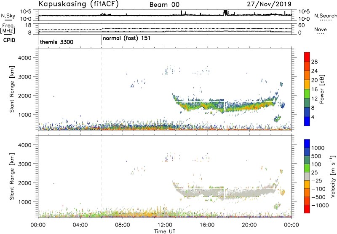Screen dimensions: 337x234
Task: Click the N.Search legend label
Action: pyautogui.click(x=326, y=16)
